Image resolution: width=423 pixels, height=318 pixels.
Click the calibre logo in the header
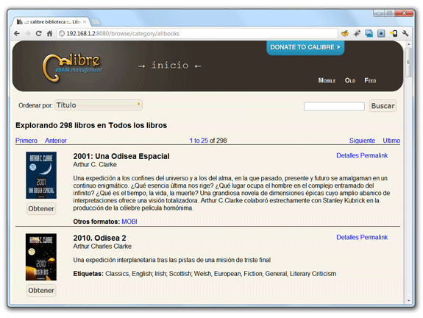click(x=72, y=68)
